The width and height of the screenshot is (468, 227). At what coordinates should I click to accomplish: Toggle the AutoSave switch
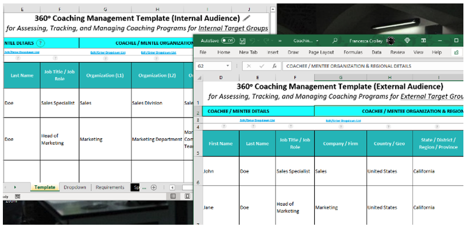pyautogui.click(x=228, y=41)
